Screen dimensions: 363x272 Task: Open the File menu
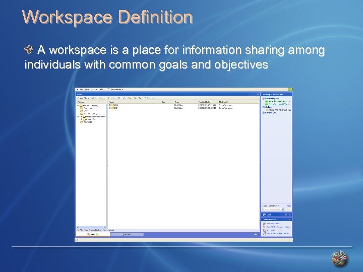pos(77,90)
